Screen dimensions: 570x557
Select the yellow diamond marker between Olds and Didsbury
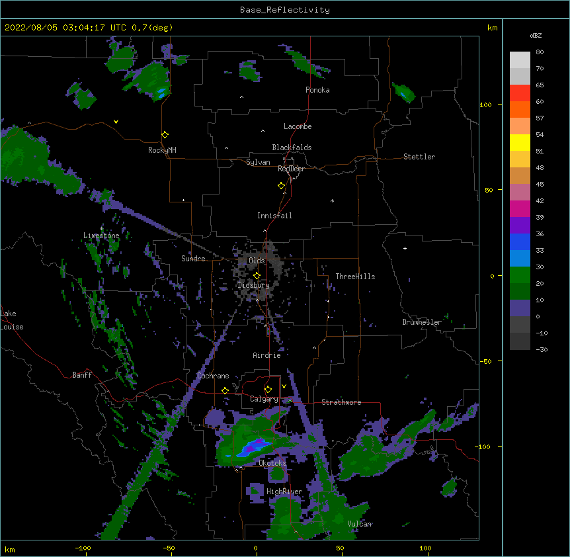tap(257, 276)
